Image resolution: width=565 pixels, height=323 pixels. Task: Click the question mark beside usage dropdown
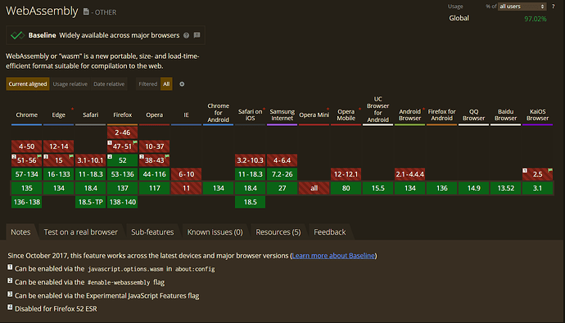pyautogui.click(x=553, y=6)
